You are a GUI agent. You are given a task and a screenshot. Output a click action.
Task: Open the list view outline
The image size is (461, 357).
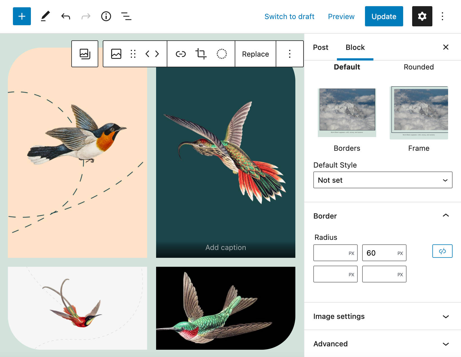coord(126,16)
